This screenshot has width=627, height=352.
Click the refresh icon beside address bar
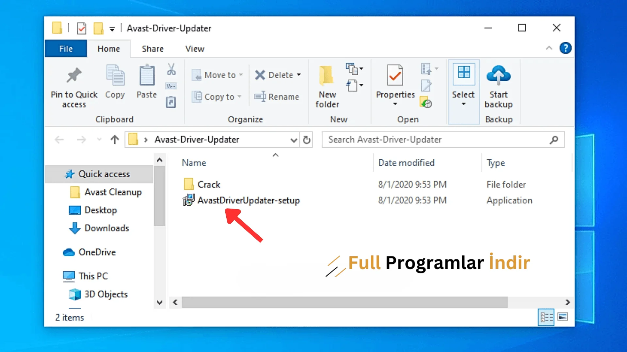coord(306,140)
